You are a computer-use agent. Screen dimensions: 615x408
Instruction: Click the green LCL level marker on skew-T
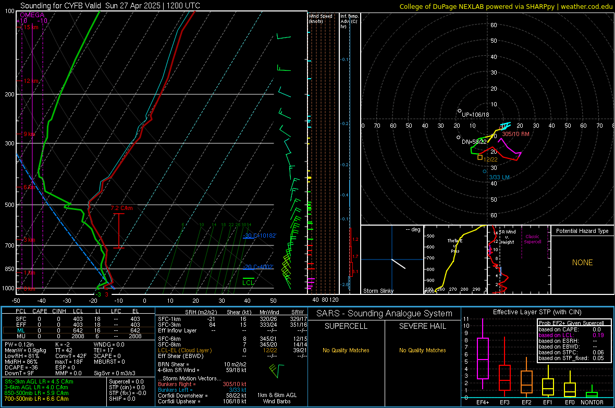[x=248, y=281]
